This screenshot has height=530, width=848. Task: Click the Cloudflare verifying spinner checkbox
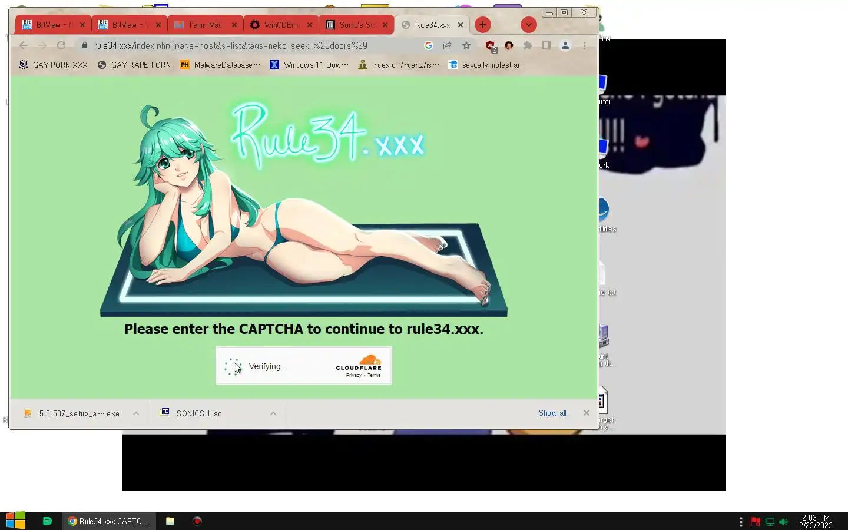pos(233,367)
